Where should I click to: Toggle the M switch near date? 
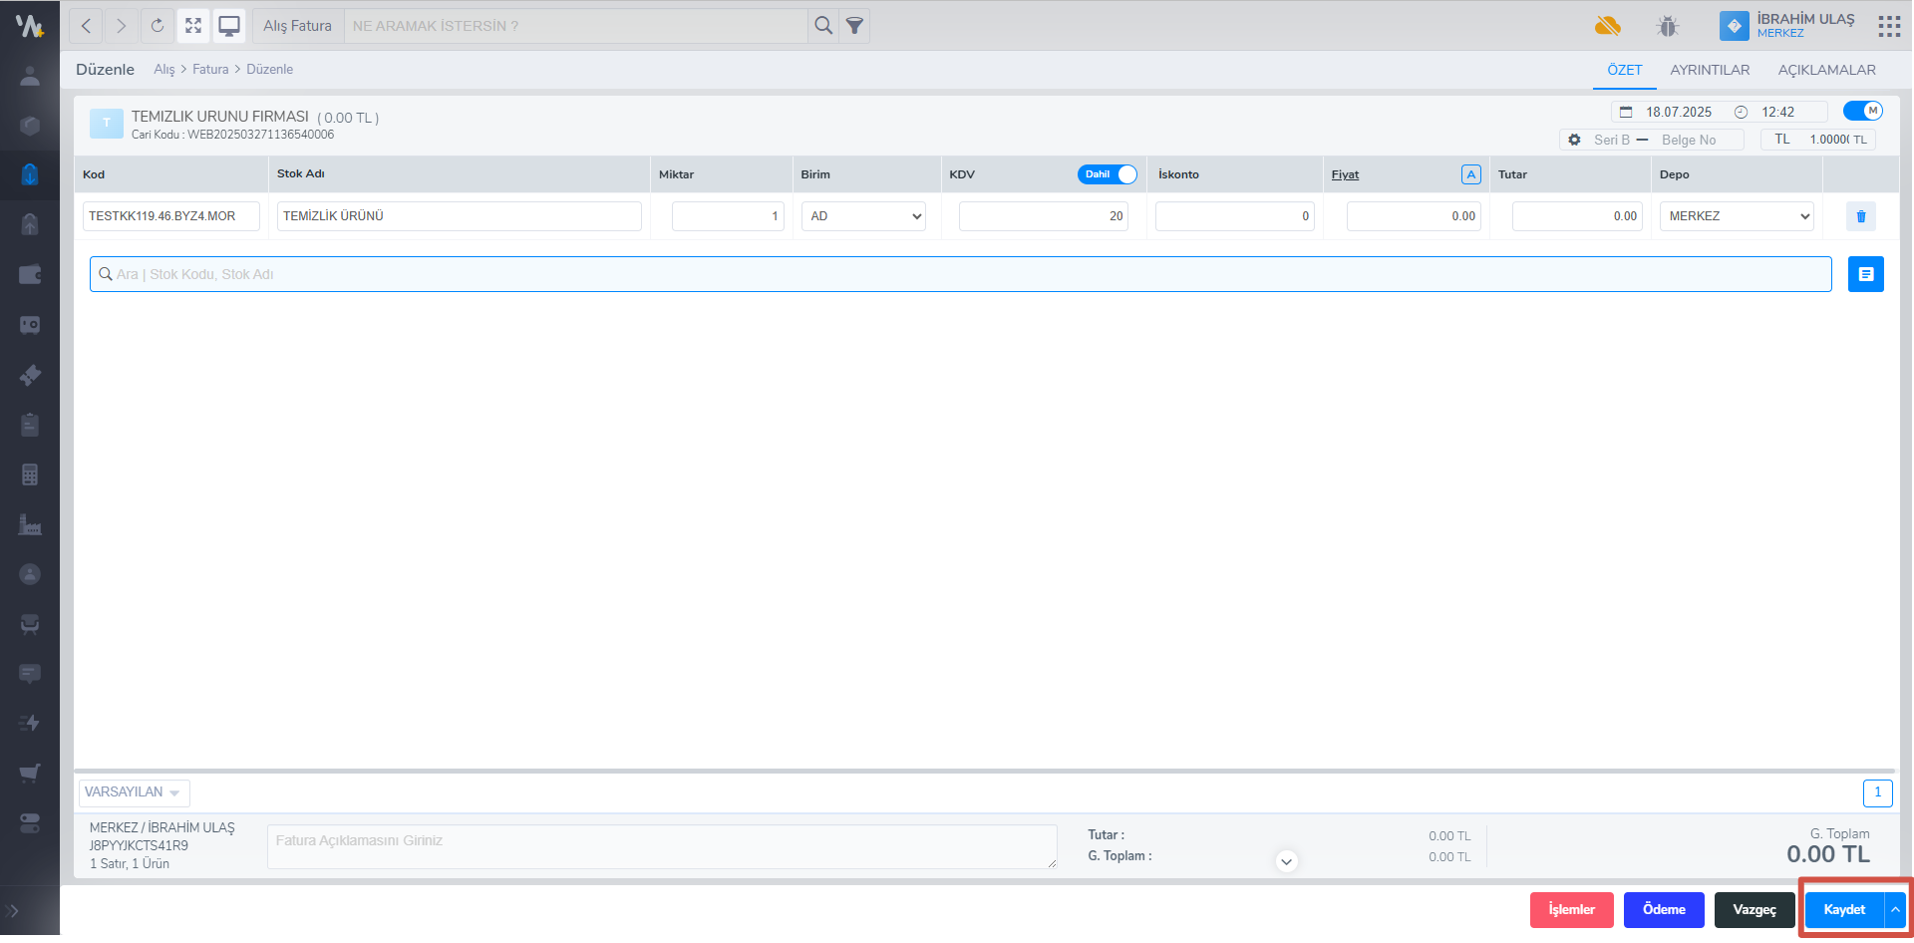pos(1862,111)
